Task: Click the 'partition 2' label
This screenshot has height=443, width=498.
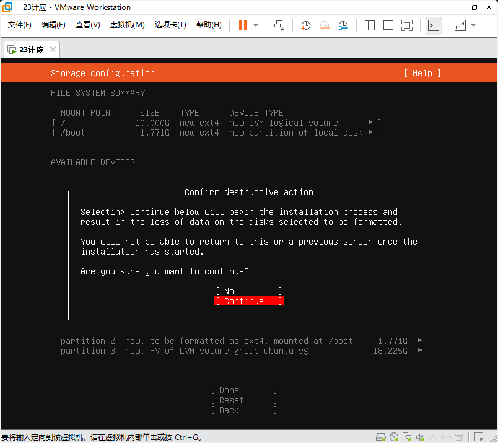Action: pos(88,341)
